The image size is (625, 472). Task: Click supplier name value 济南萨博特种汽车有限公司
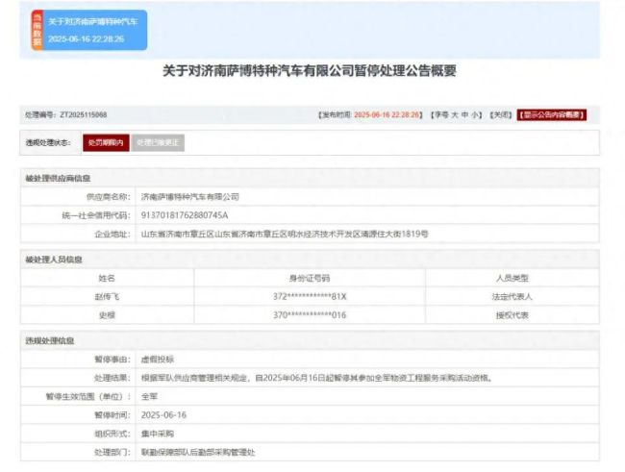[x=190, y=196]
